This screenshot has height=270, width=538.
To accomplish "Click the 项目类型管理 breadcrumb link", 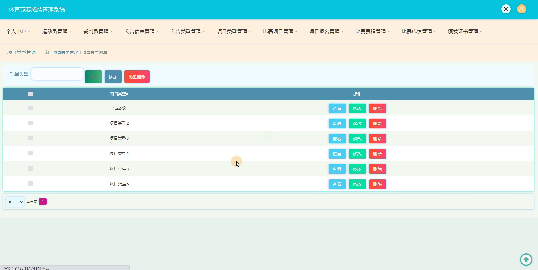I will (x=65, y=52).
